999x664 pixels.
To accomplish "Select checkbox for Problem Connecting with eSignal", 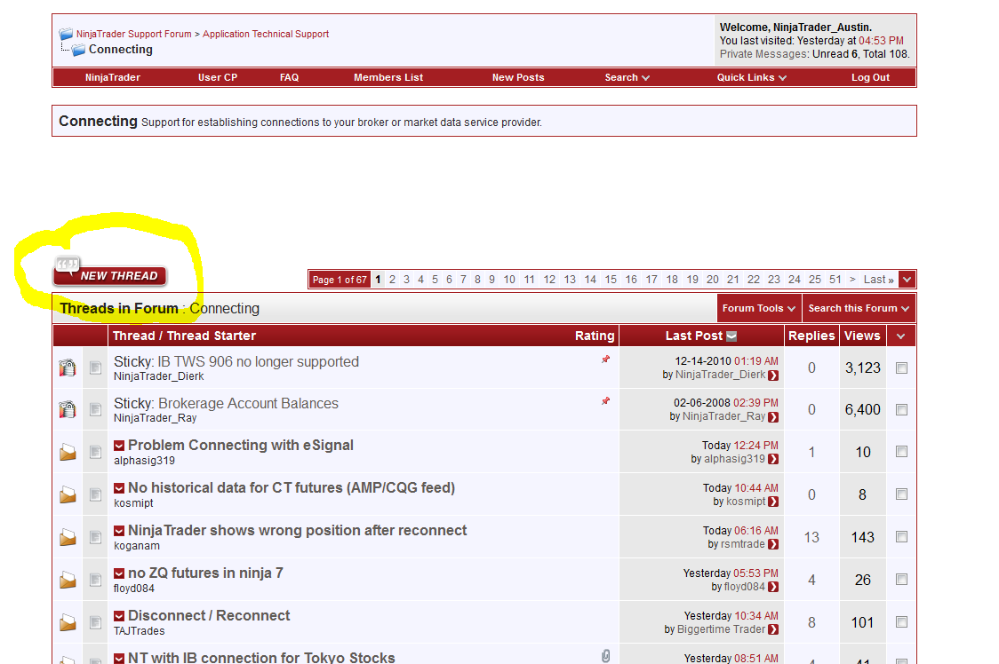I will coord(901,451).
